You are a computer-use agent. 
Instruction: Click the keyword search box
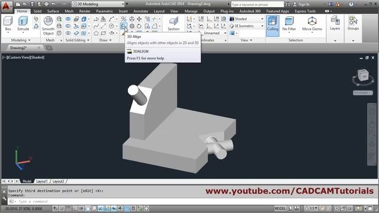(257, 4)
